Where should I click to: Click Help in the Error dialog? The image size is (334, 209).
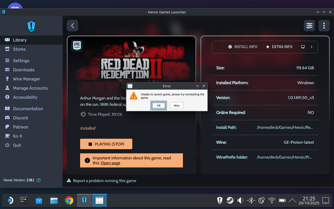177,106
